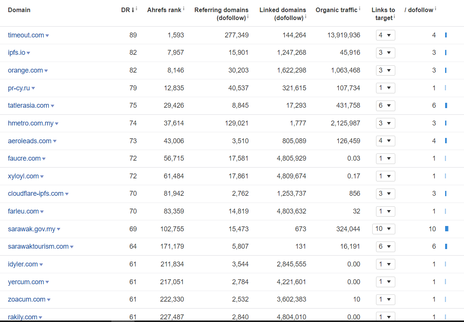
Task: Open the timeout.com domain link
Action: (x=26, y=35)
